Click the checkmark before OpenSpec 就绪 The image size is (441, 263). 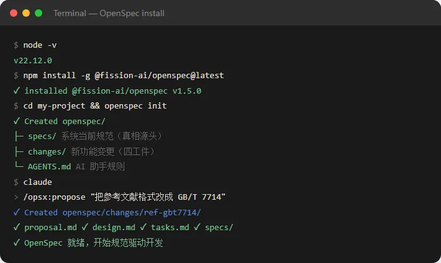pyautogui.click(x=17, y=242)
